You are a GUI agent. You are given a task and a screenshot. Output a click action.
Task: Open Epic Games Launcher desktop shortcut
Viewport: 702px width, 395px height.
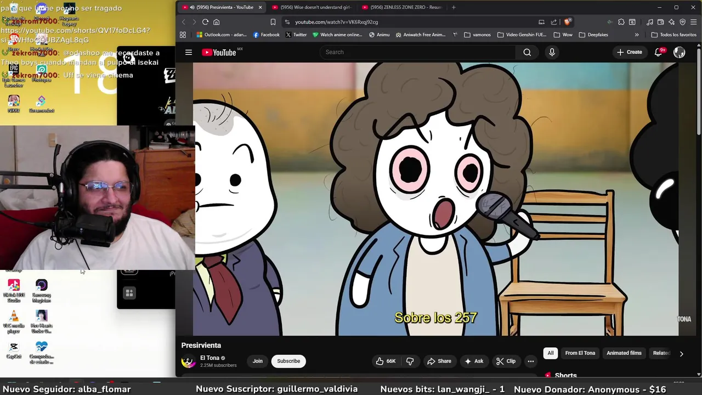pyautogui.click(x=14, y=76)
